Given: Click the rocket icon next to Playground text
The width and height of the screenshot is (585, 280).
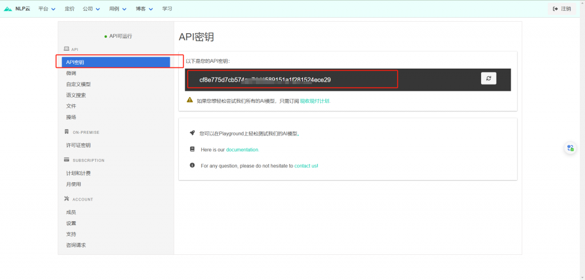Looking at the screenshot, I should pyautogui.click(x=192, y=133).
